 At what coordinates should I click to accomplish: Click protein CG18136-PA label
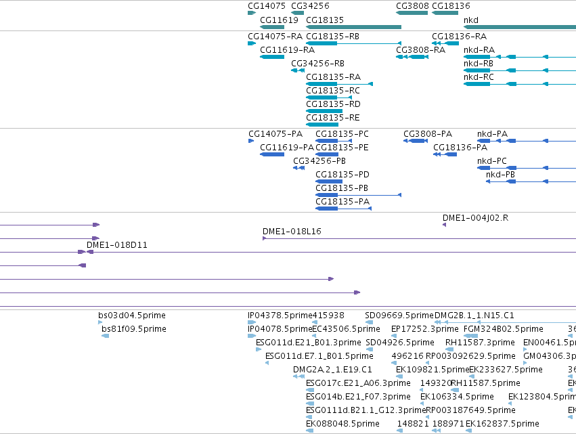[x=460, y=148]
